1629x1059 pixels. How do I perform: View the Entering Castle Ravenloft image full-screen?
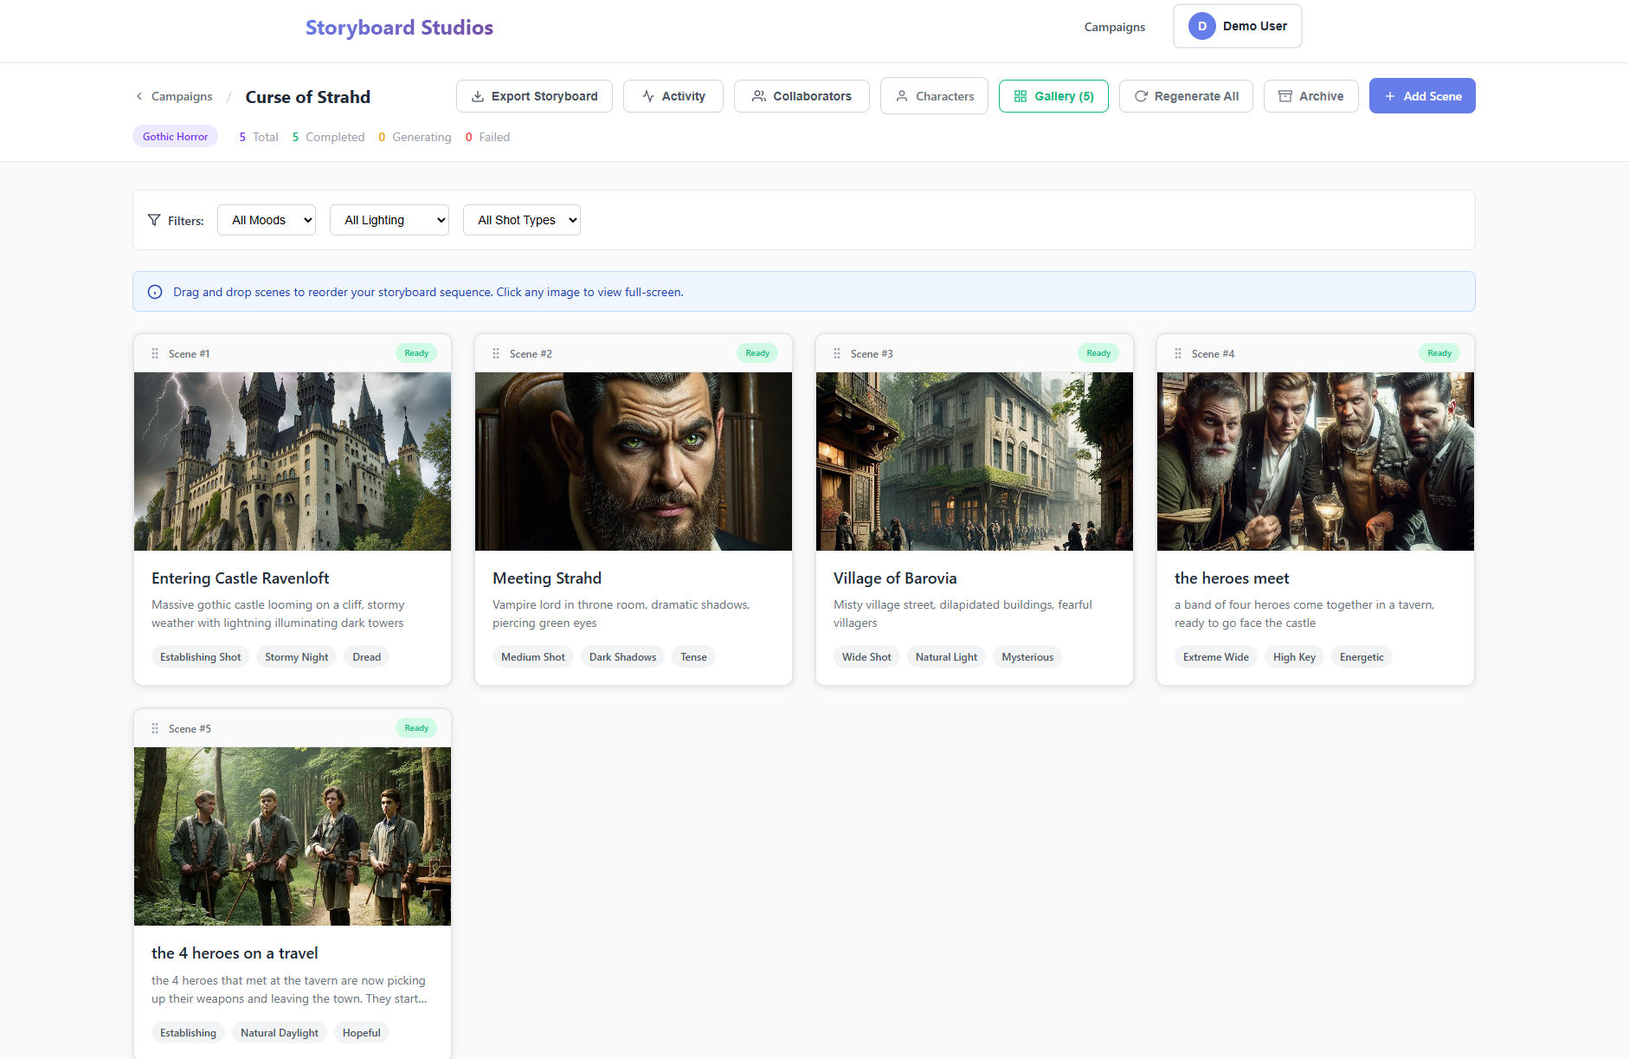[293, 462]
